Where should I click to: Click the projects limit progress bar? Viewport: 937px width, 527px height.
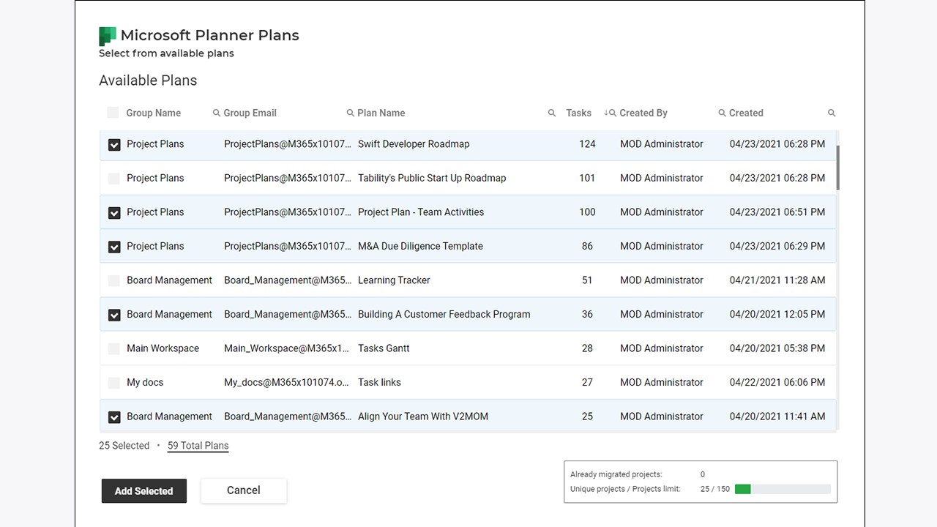point(783,489)
